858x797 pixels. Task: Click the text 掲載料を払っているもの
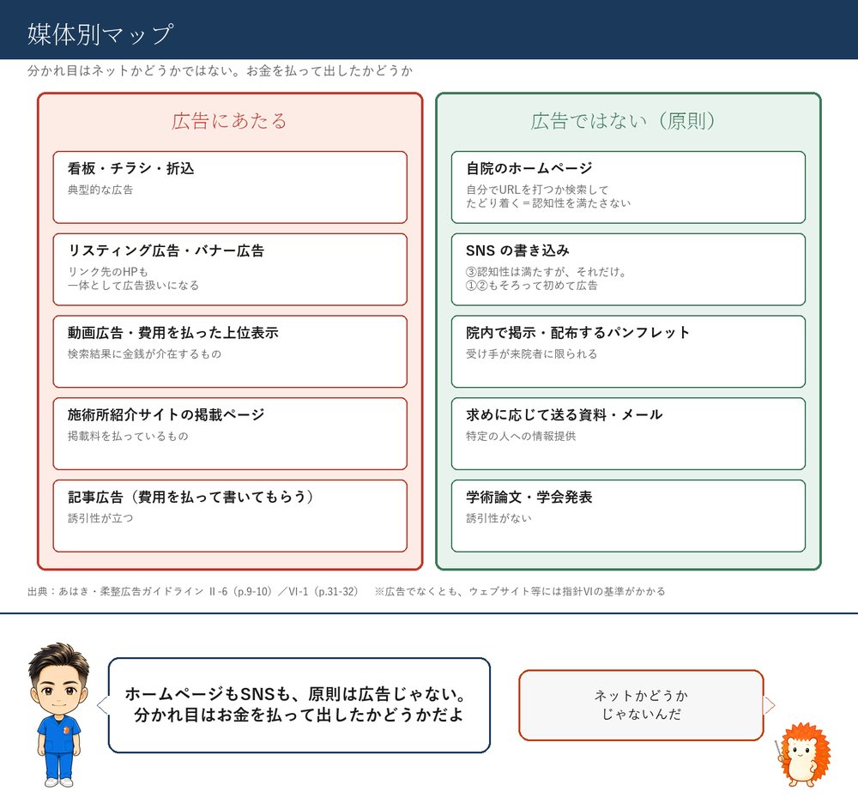128,436
